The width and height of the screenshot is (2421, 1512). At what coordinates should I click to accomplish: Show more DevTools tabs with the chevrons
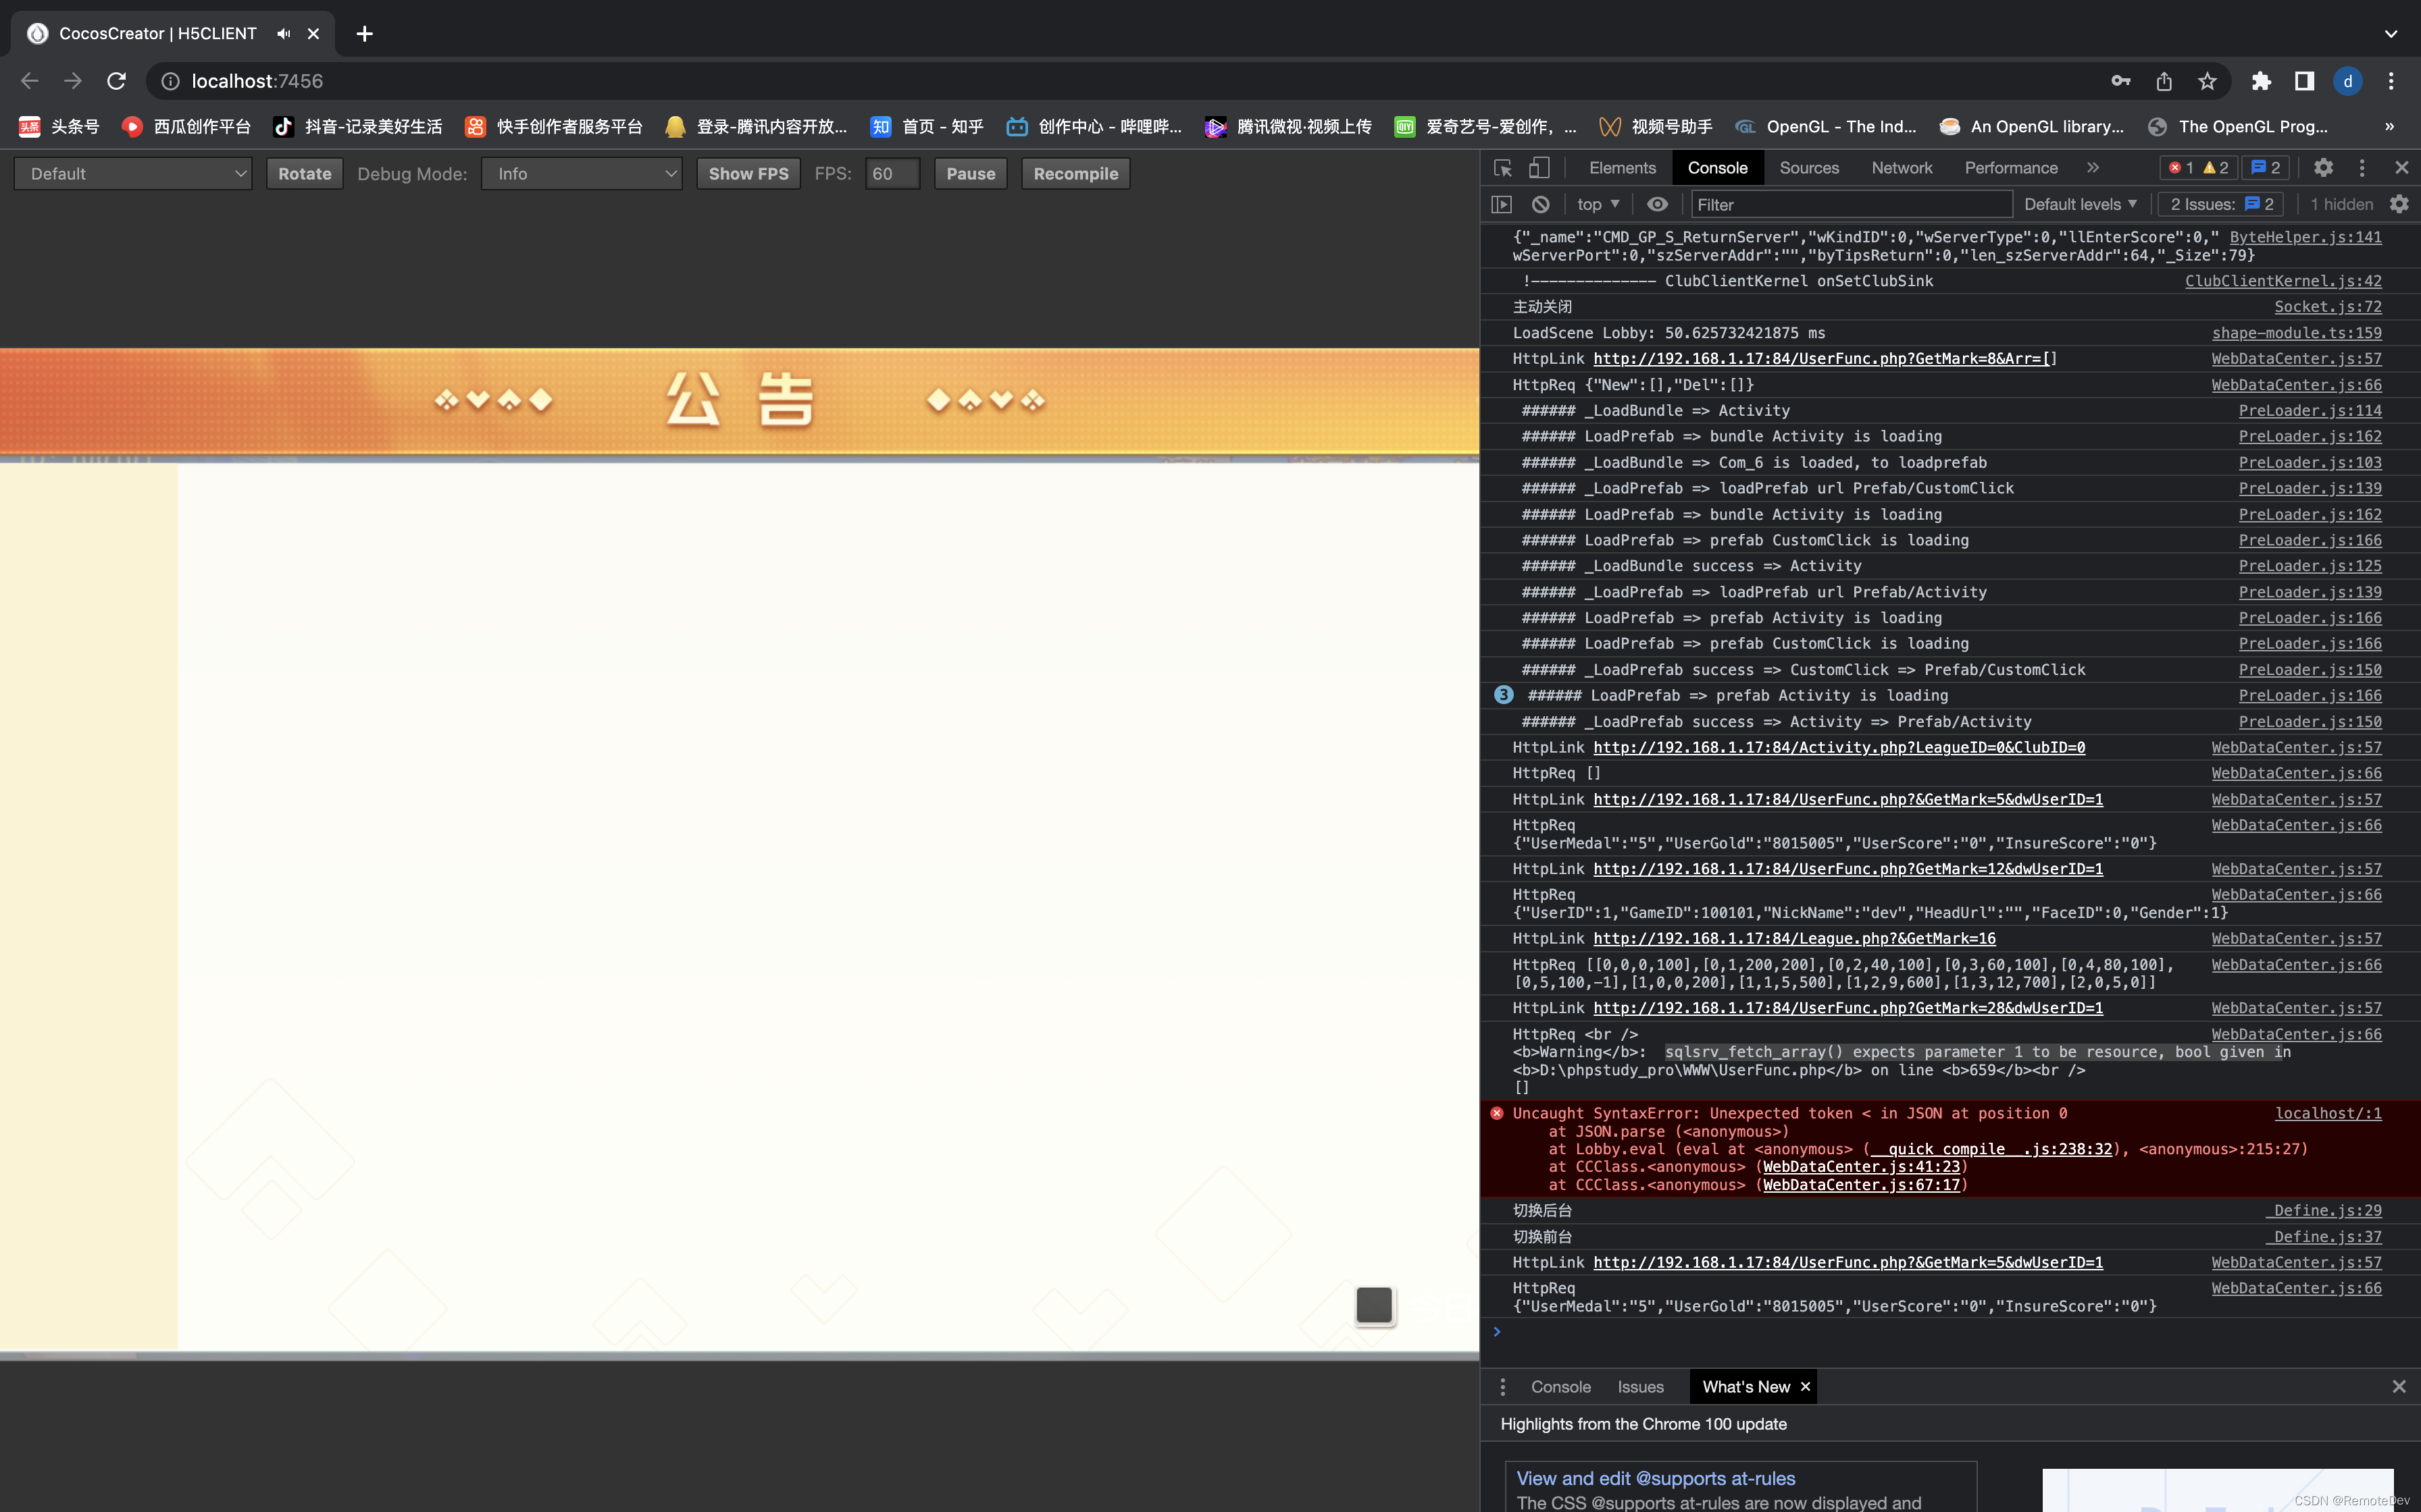tap(2093, 168)
